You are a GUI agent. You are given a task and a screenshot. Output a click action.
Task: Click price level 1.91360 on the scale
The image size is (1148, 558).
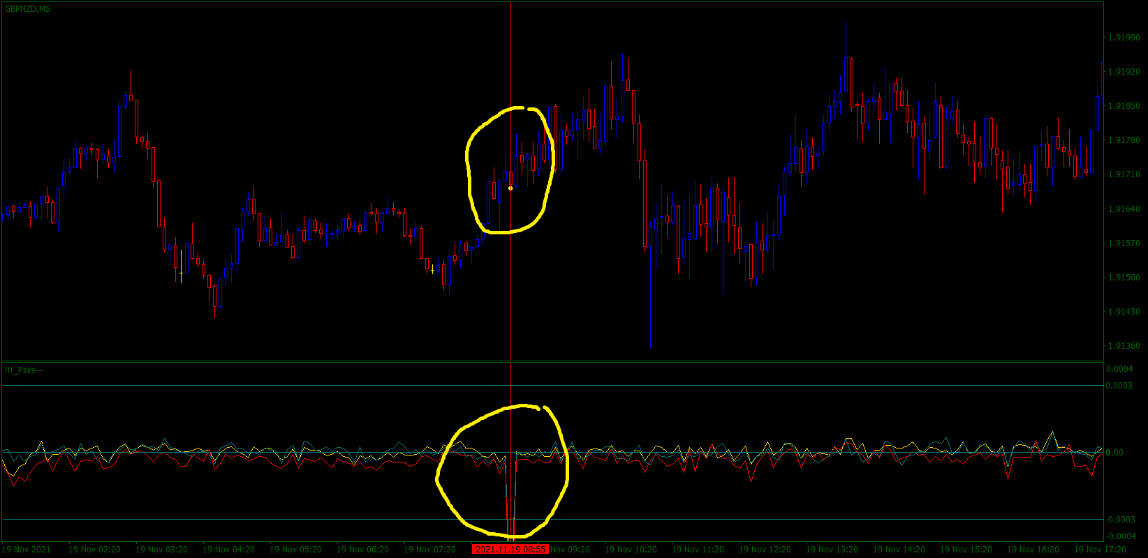click(x=1124, y=346)
